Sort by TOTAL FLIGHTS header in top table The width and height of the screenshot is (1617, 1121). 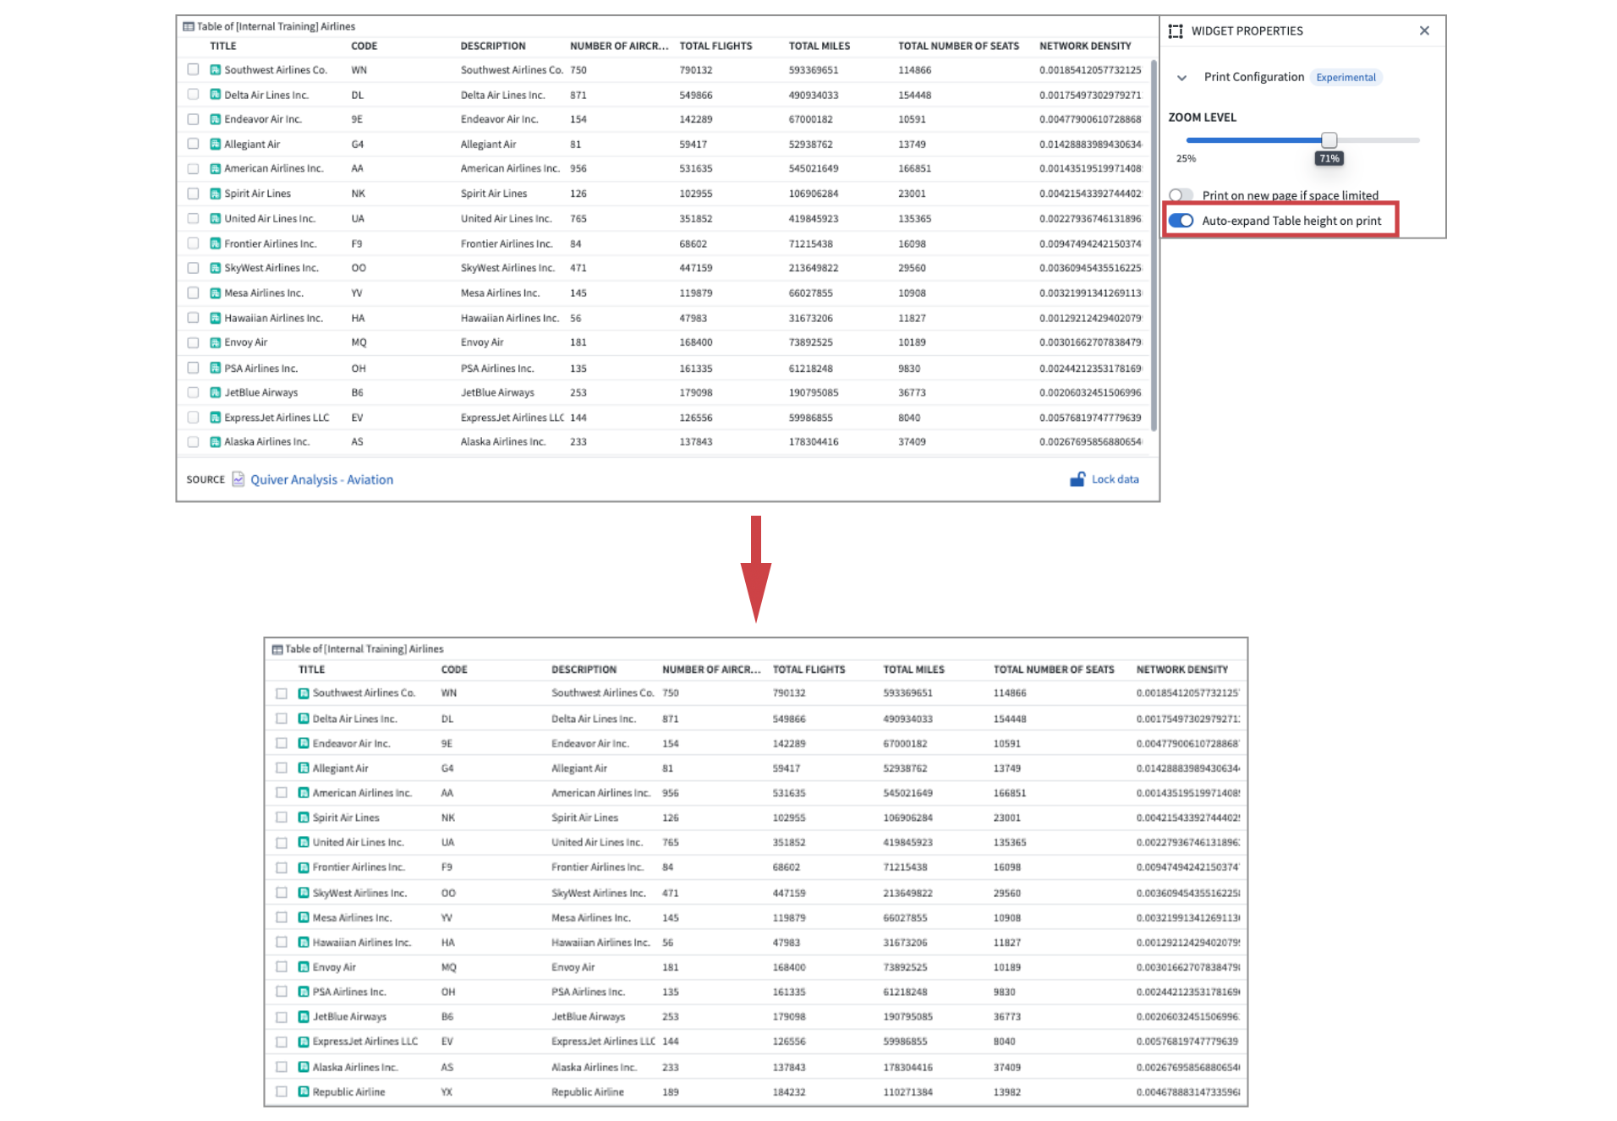coord(715,46)
